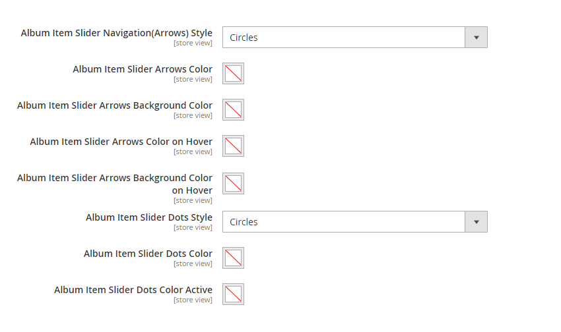Expand Navigation(Arrows) Style dropdown arrow
561x332 pixels.
[x=477, y=37]
